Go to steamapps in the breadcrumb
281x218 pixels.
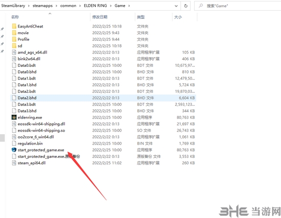coord(42,6)
